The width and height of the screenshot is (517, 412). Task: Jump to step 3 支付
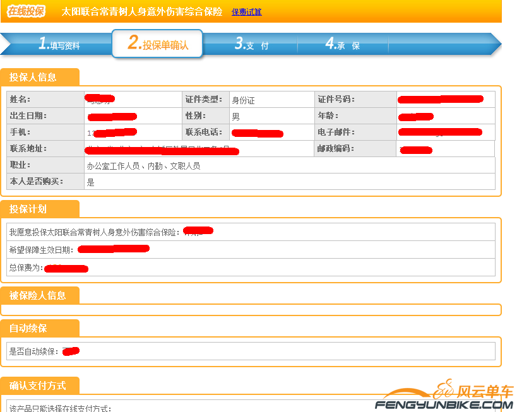click(x=251, y=44)
